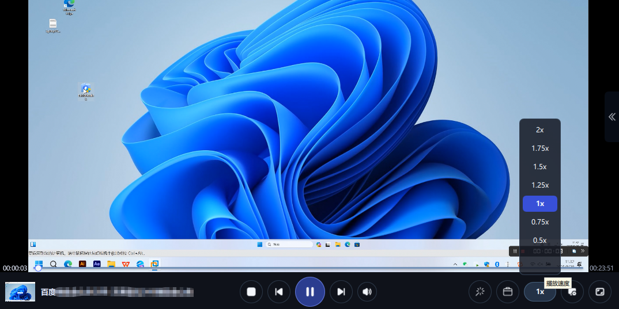Select 0.75x playback speed

(x=540, y=222)
